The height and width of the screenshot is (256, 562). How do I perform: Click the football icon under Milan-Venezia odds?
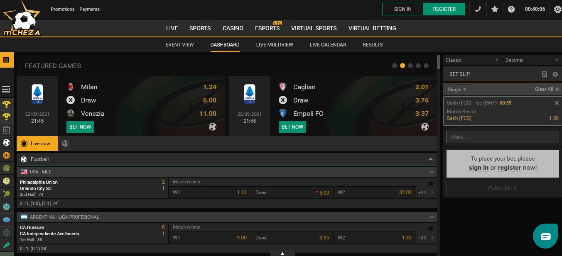[213, 127]
